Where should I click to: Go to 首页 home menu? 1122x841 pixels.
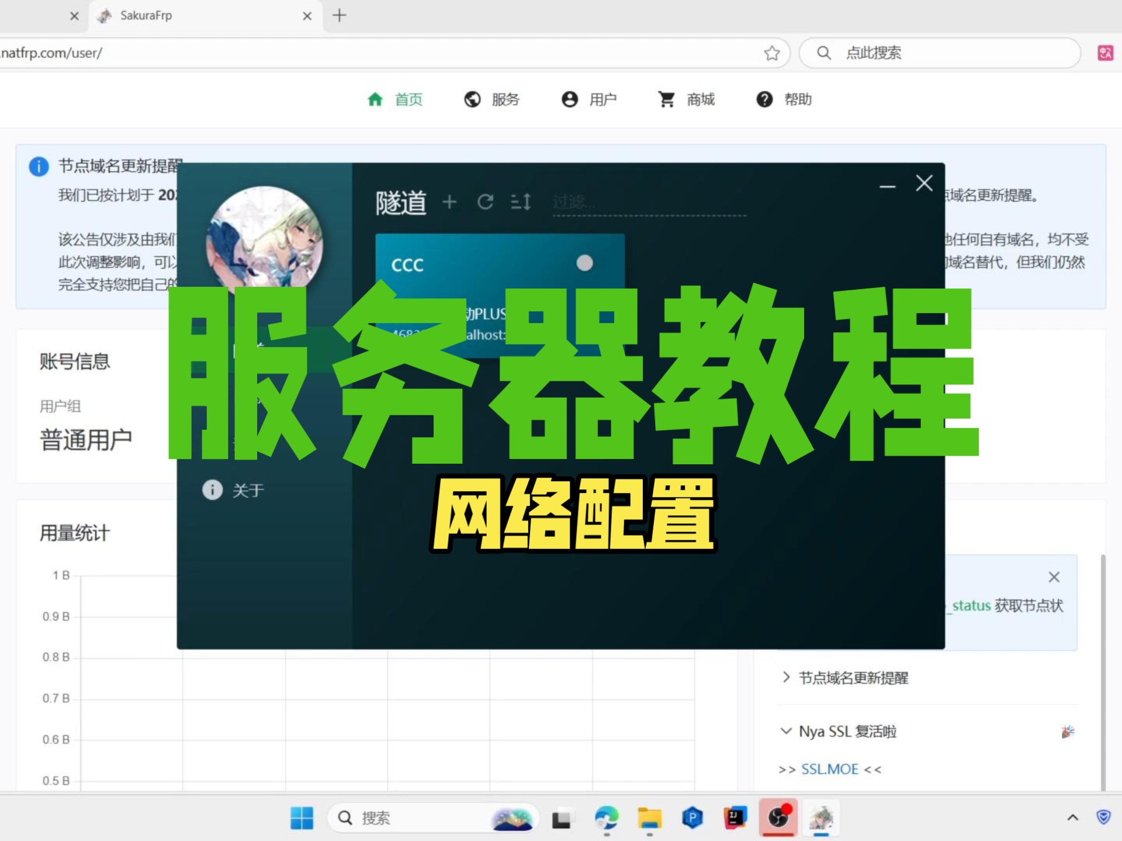394,99
